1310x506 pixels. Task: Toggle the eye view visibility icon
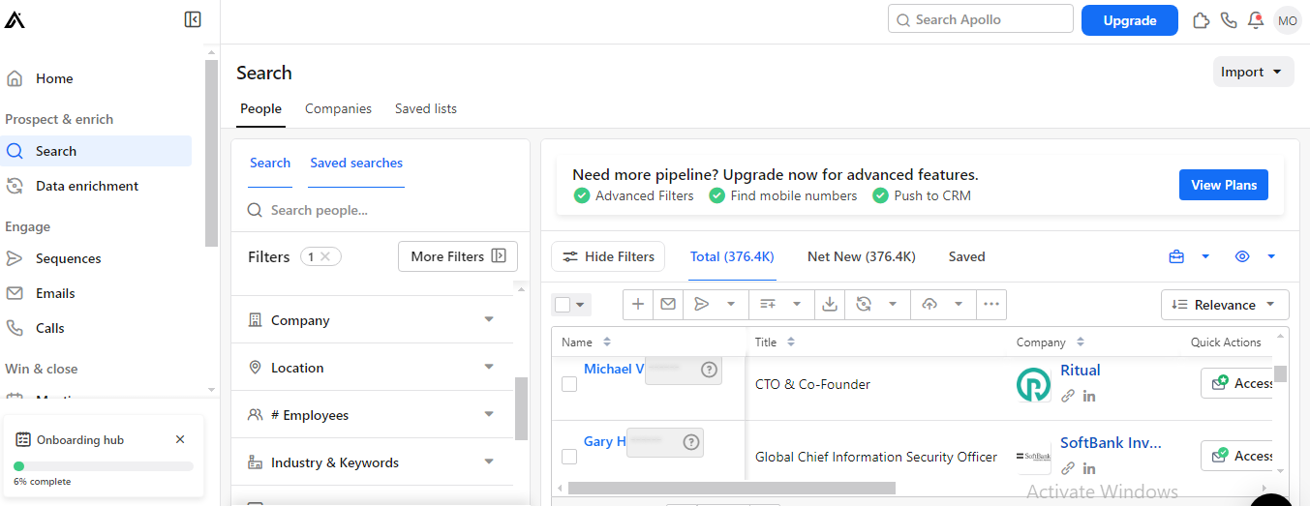(x=1243, y=256)
